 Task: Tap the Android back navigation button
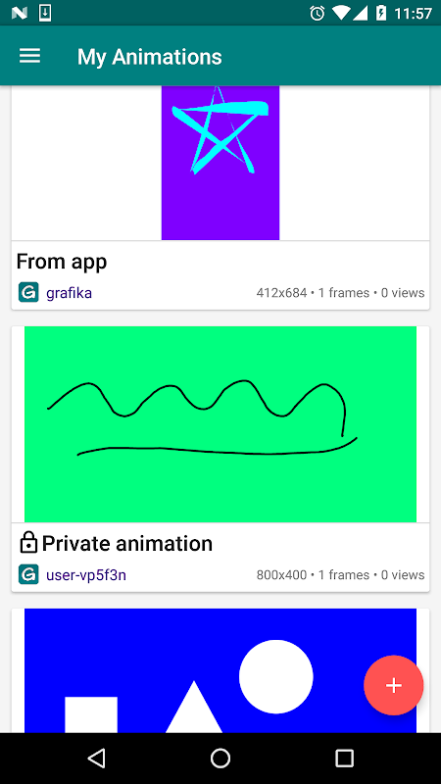pyautogui.click(x=96, y=759)
